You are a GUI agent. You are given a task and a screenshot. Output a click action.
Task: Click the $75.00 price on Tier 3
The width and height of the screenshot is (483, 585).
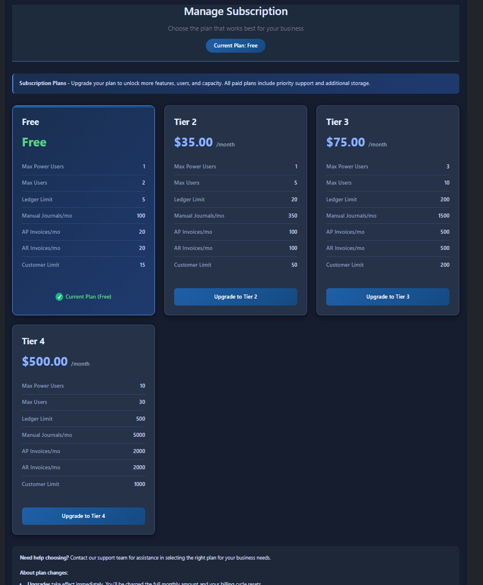[345, 142]
